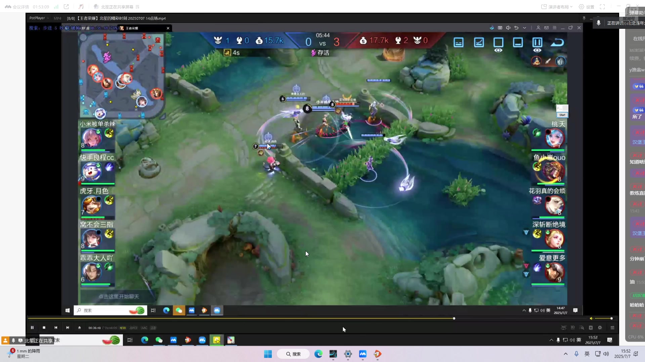Click the host taskbar 搜索 search box
This screenshot has height=362, width=645.
pos(293,354)
